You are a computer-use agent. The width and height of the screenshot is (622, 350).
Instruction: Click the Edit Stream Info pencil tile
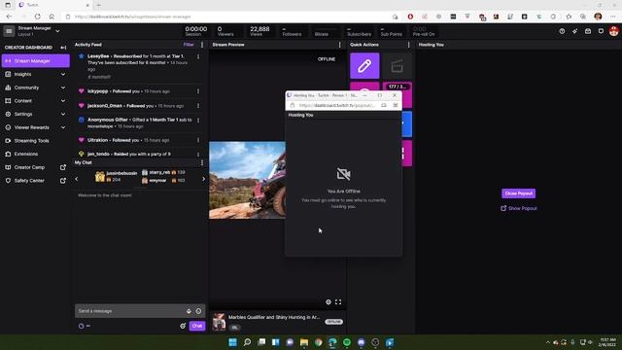364,66
